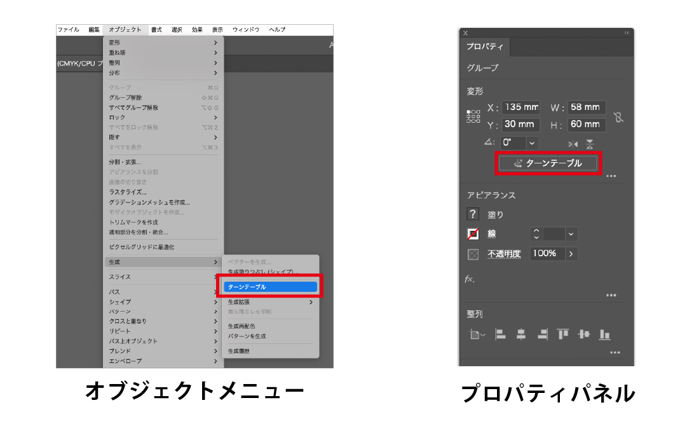Click the X position input field
694x426 pixels.
tap(521, 107)
